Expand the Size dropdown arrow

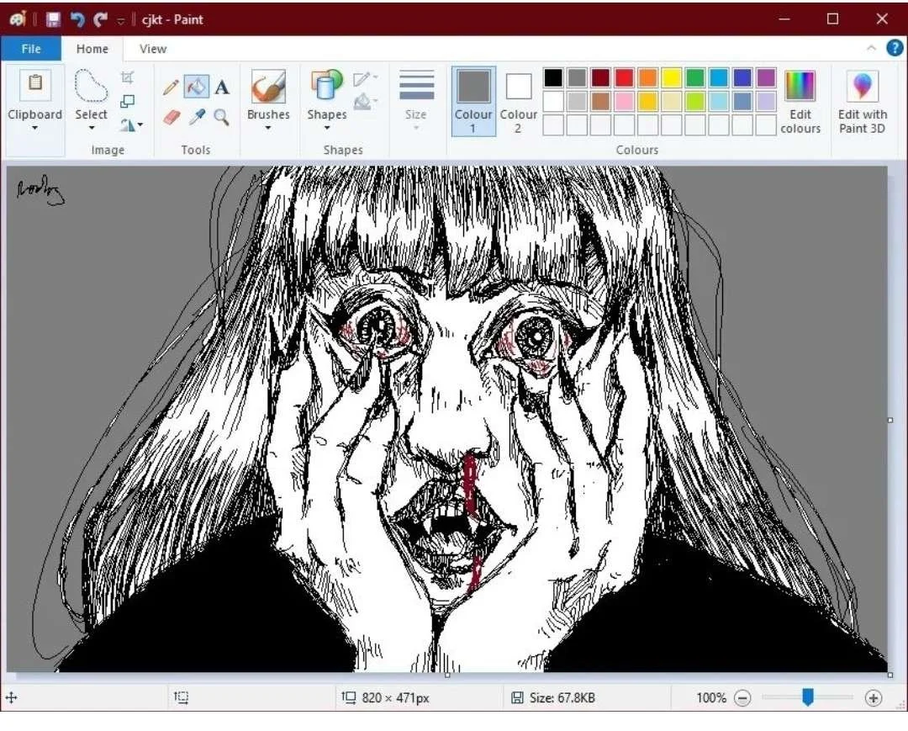coord(416,128)
